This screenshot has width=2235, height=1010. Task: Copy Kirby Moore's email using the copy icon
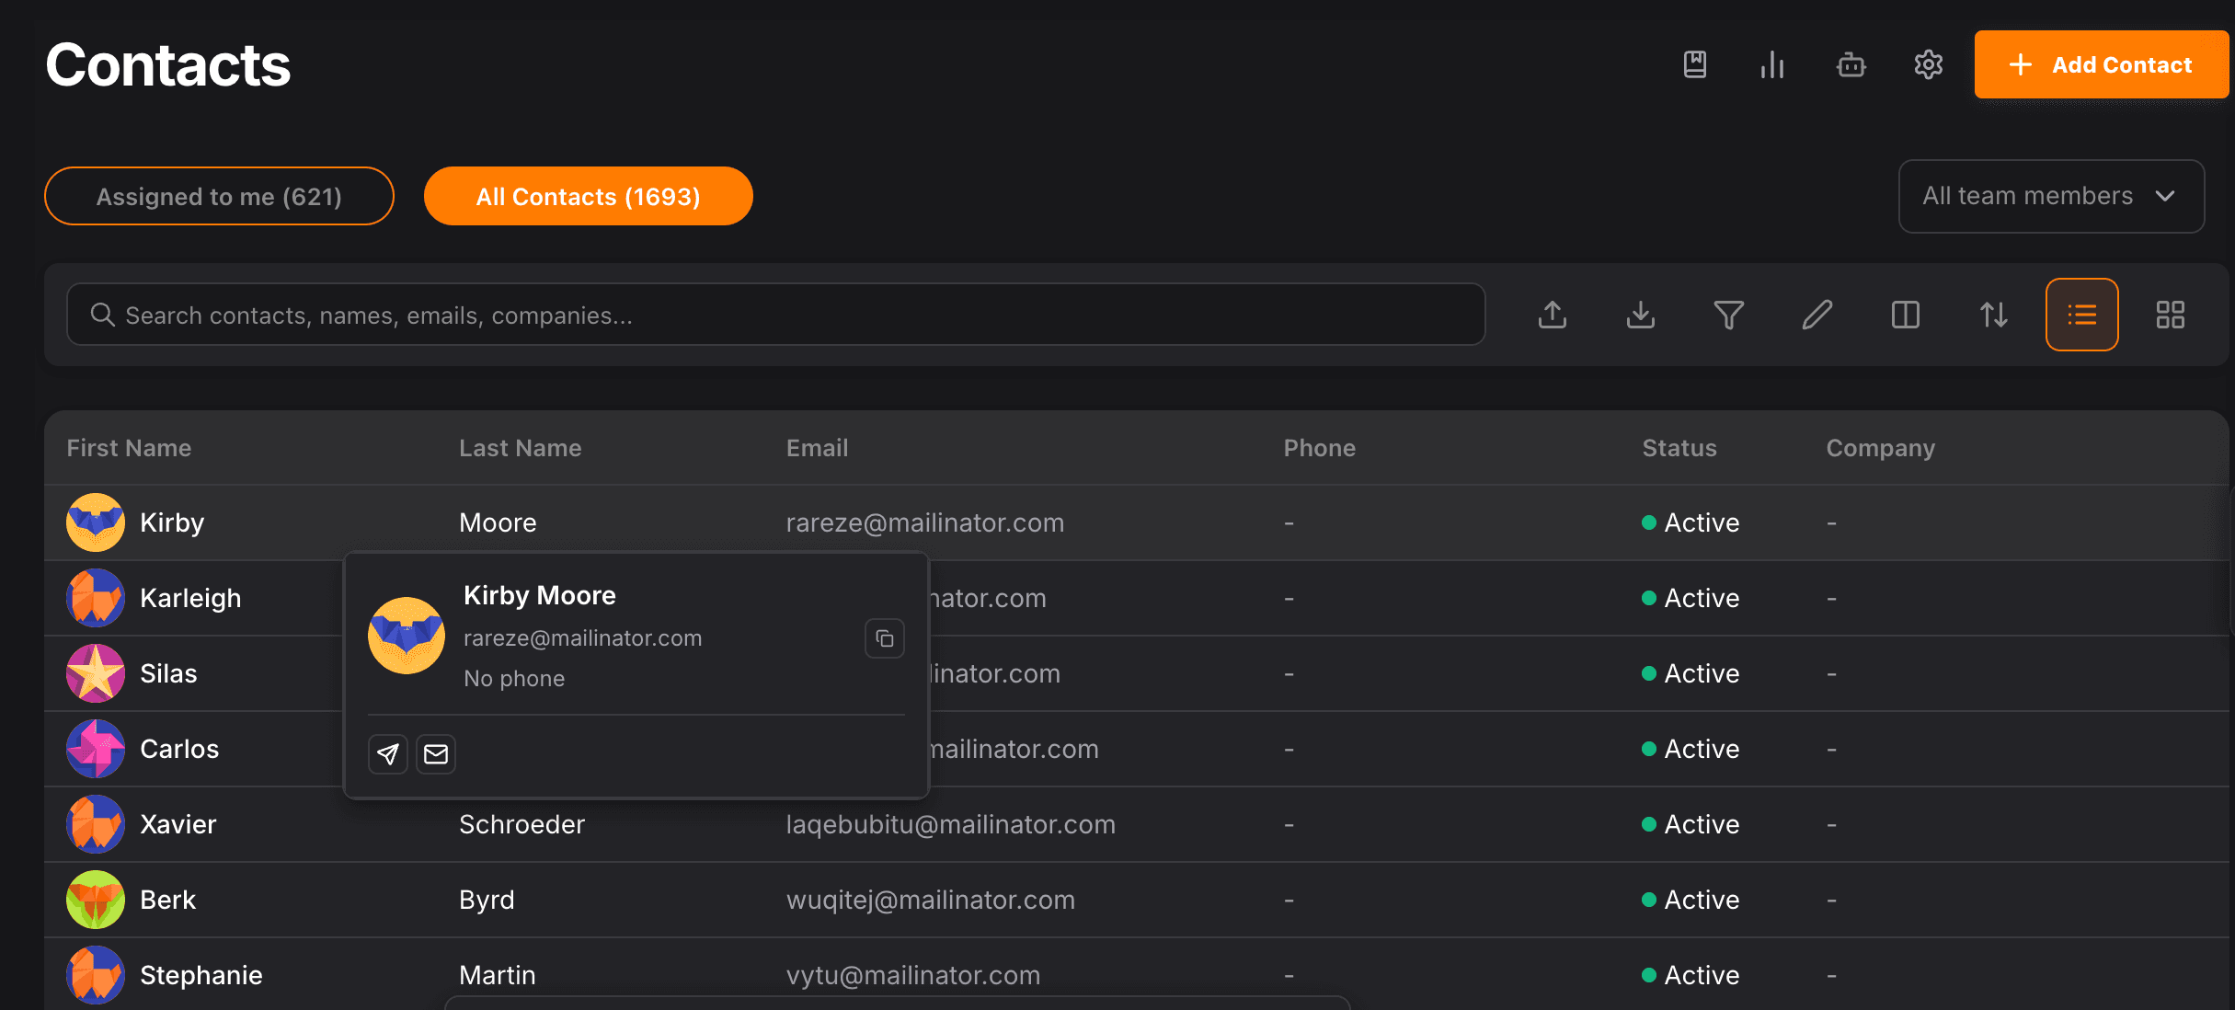[884, 637]
